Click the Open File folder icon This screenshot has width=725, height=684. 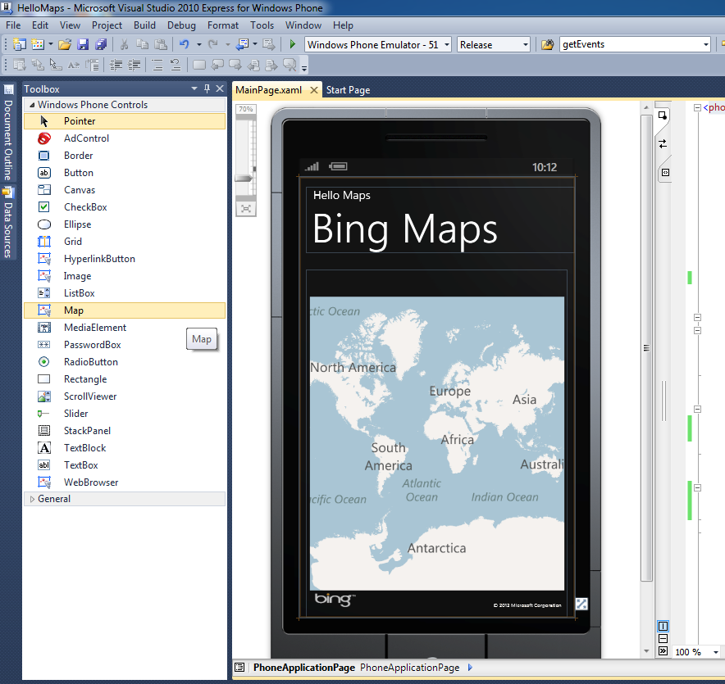pos(65,44)
